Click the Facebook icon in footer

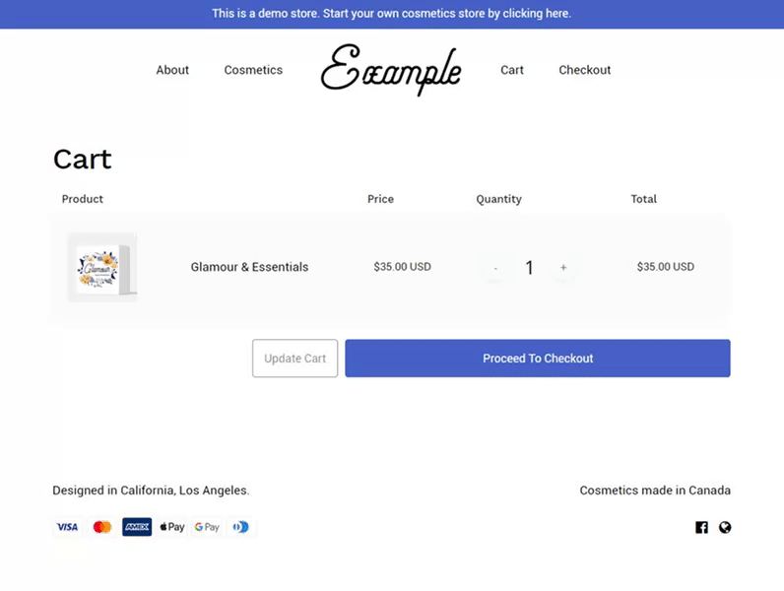click(701, 528)
